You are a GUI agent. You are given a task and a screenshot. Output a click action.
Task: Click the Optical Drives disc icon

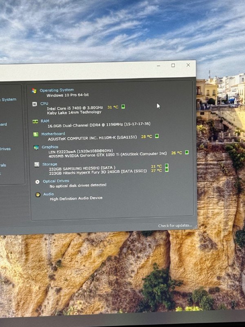pos(38,181)
